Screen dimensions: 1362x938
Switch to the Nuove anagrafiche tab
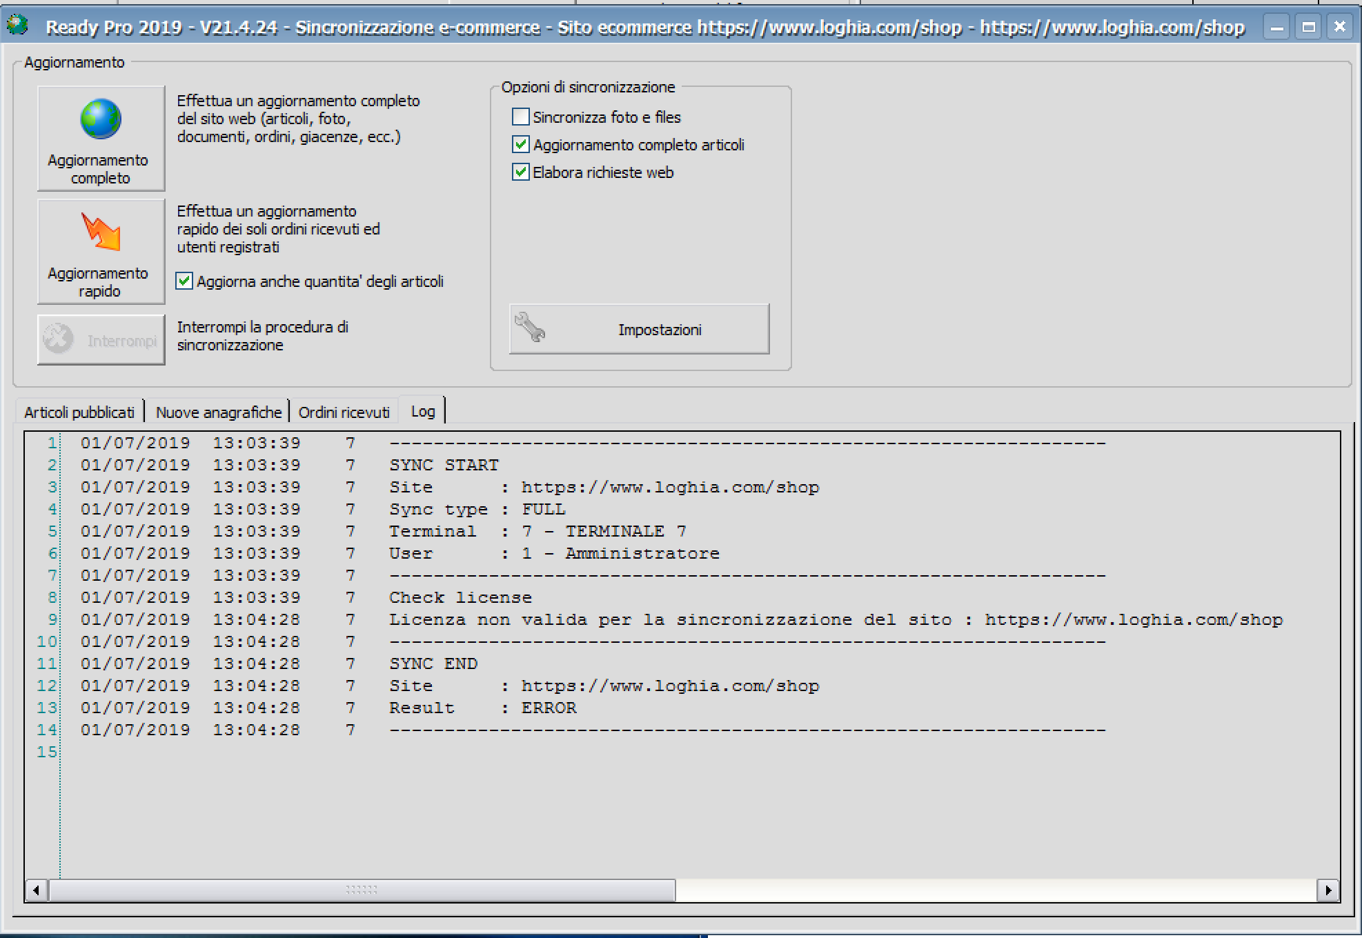coord(218,412)
